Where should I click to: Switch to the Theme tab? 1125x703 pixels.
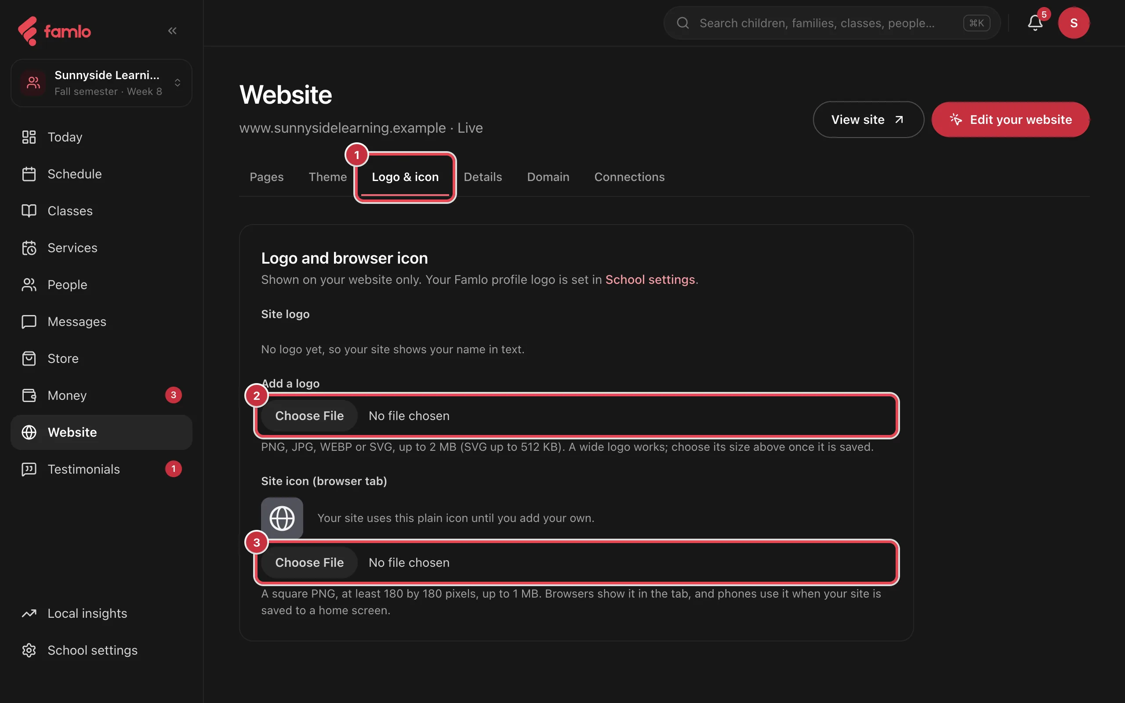[328, 177]
